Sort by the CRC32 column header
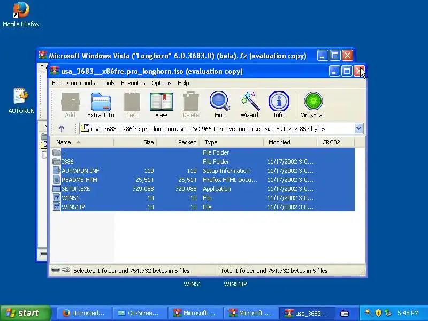 (336, 142)
